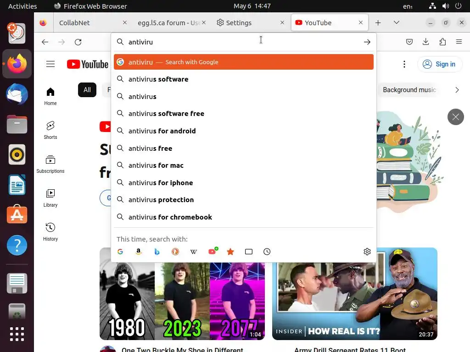
Task: Go back to previous page
Action: (45, 42)
